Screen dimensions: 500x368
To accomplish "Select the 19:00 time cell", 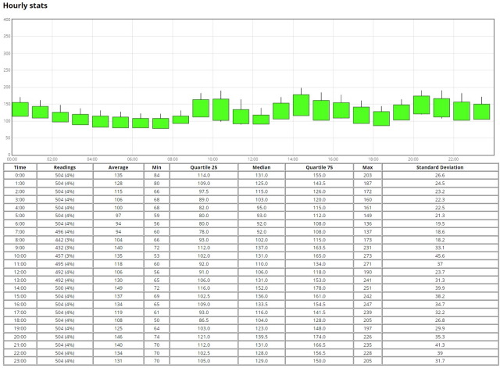I will pos(20,328).
